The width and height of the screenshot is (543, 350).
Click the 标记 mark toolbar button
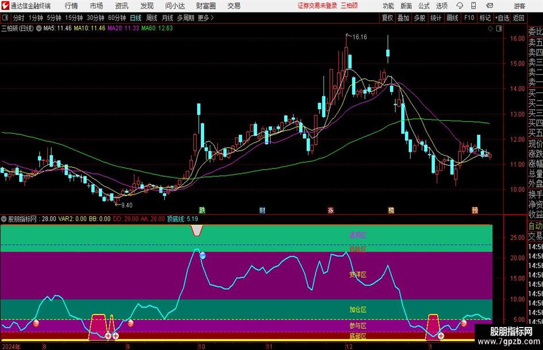pyautogui.click(x=485, y=18)
